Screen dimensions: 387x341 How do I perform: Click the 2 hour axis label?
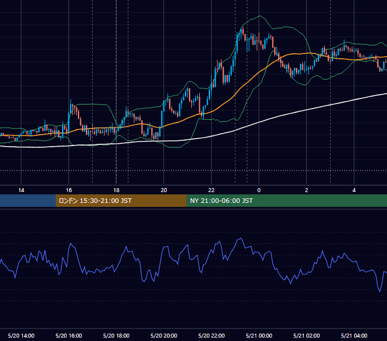click(x=307, y=190)
